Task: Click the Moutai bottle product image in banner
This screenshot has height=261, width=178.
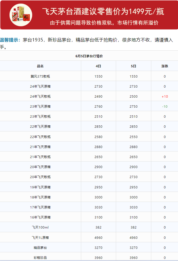Action: (x=21, y=15)
